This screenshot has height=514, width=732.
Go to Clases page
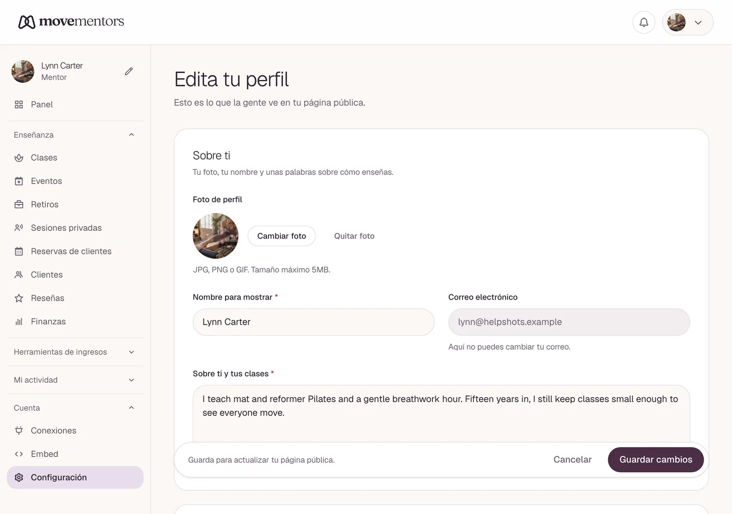75,158
